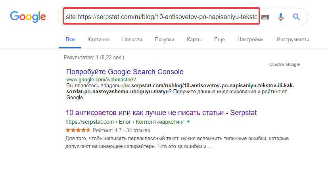Open Попробуйте Google Search Console link

click(125, 72)
